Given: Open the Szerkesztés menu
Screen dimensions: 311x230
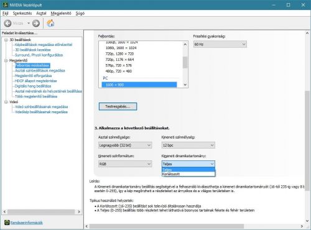Looking at the screenshot, I should [x=22, y=13].
